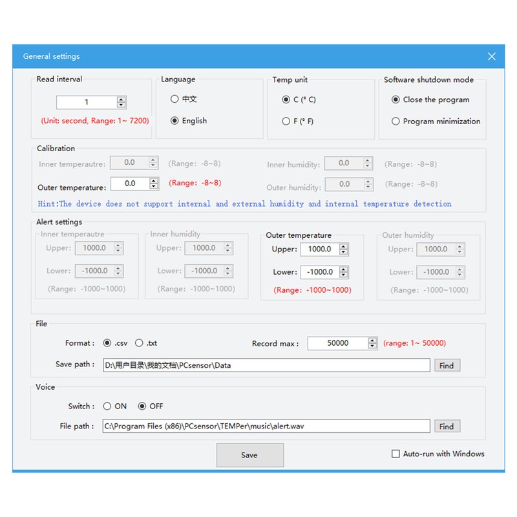Image resolution: width=517 pixels, height=517 pixels.
Task: Click the alert.wav File path field
Action: click(x=258, y=426)
